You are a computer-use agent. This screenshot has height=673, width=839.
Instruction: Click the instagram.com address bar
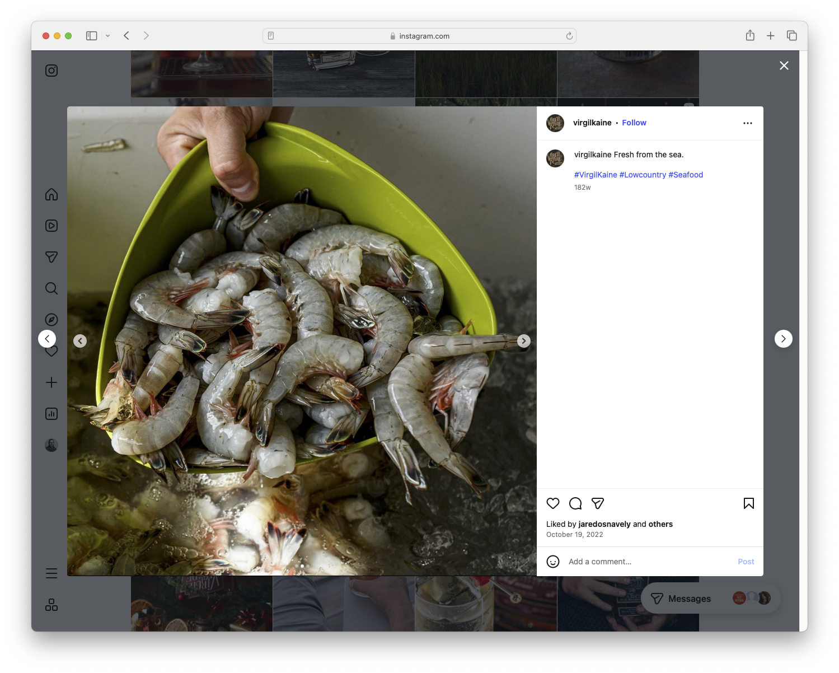(x=419, y=36)
